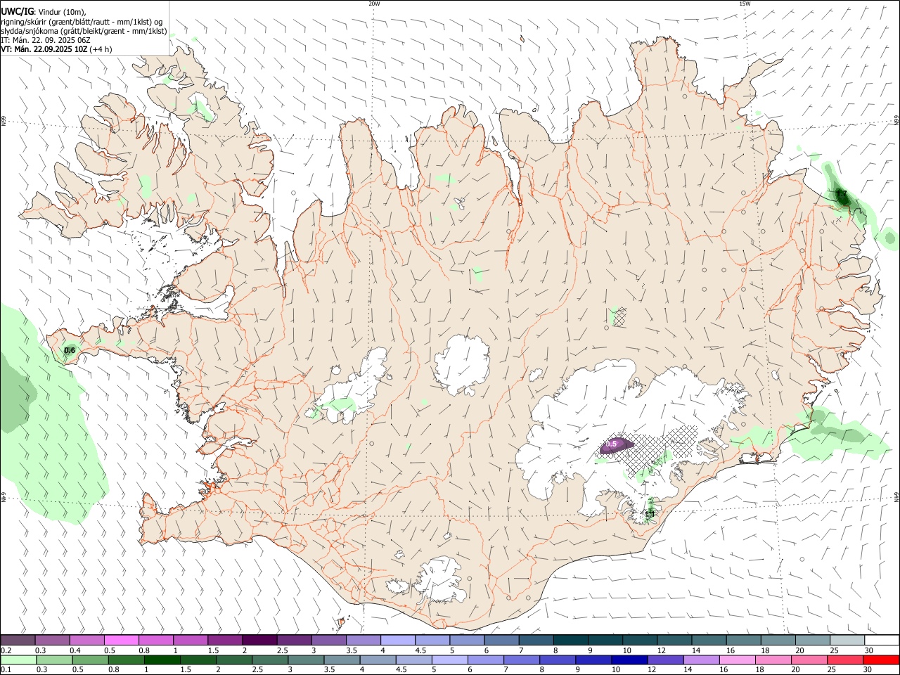Click the 1.7 precipitation value on east coast
This screenshot has width=900, height=675.
click(x=841, y=194)
